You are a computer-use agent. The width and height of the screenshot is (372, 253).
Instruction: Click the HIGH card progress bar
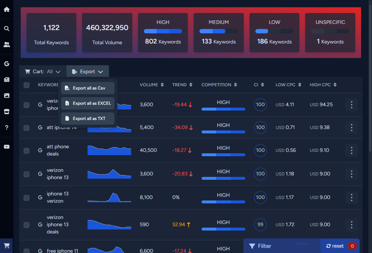tap(163, 31)
